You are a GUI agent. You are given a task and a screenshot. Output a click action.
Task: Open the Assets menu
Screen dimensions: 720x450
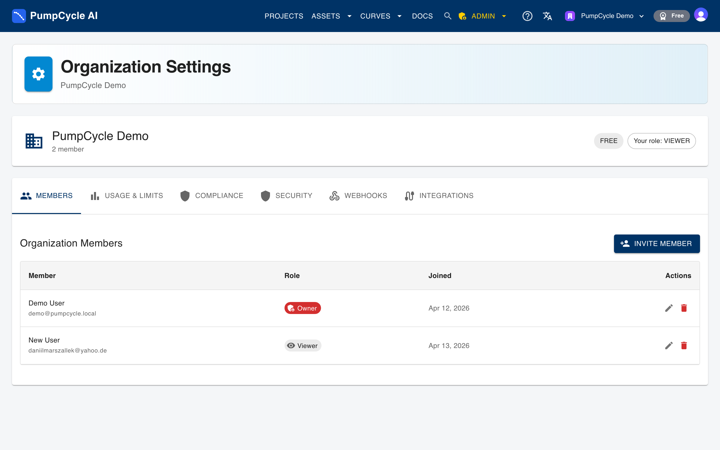(x=325, y=16)
